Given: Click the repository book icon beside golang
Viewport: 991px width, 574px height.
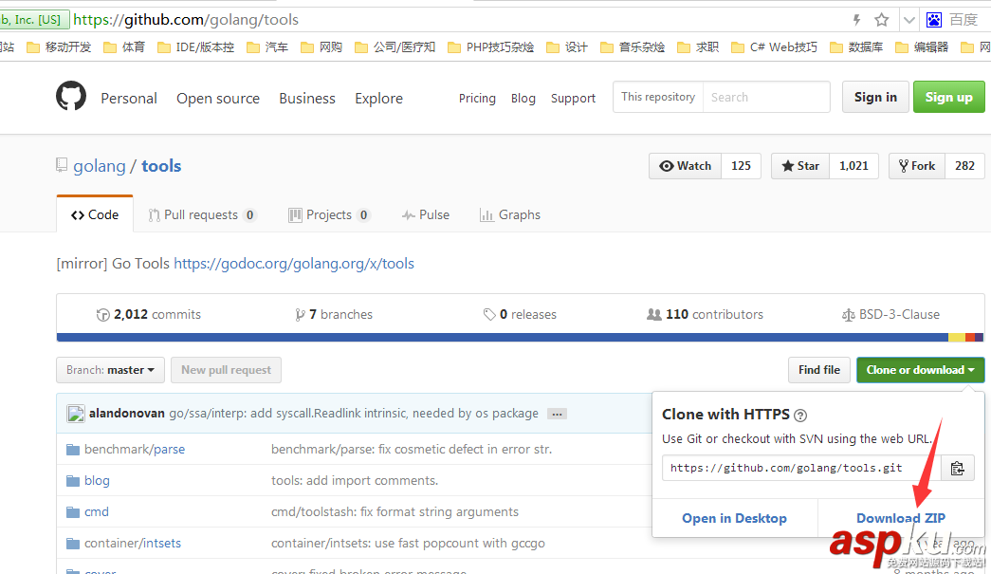Looking at the screenshot, I should [x=62, y=165].
